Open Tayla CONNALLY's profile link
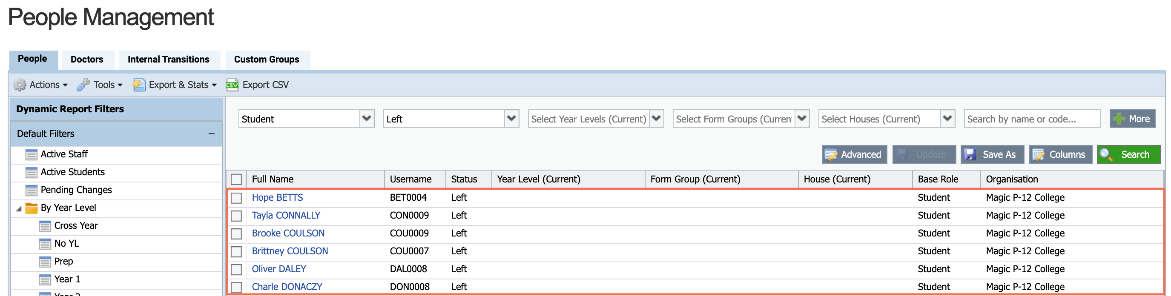Viewport: 1171px width, 296px height. [286, 216]
